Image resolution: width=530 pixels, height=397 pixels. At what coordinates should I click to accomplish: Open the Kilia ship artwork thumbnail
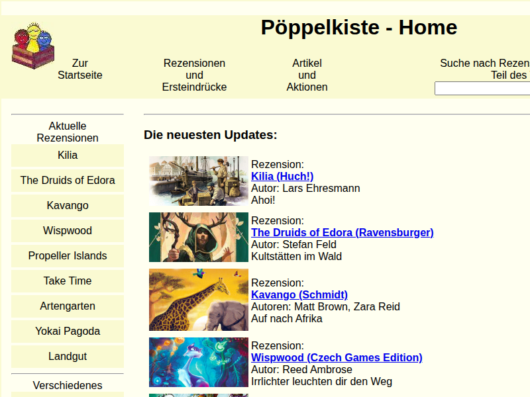tap(198, 181)
